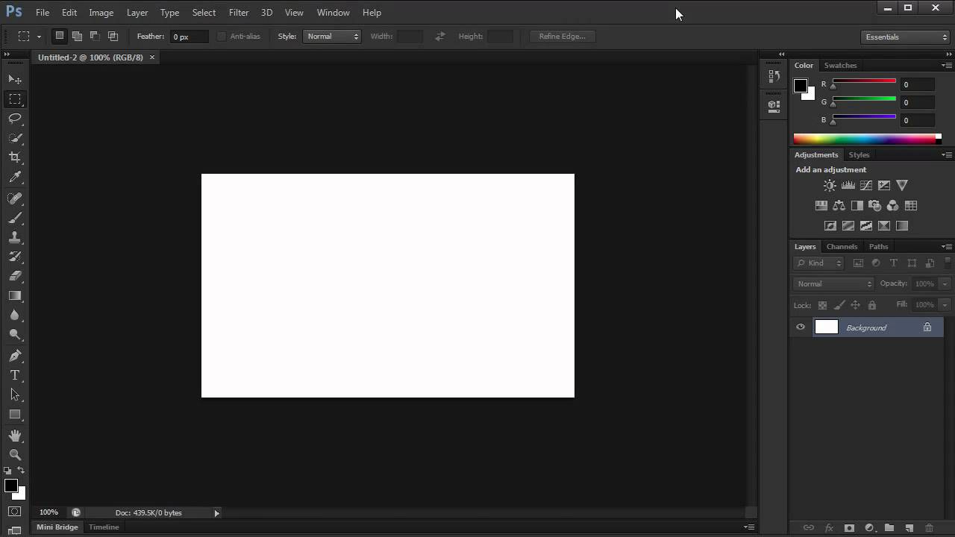Open the Image menu
The width and height of the screenshot is (955, 537).
(101, 13)
